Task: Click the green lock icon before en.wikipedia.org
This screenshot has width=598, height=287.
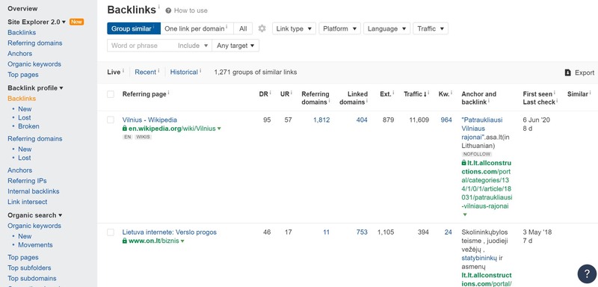Action: [x=124, y=129]
